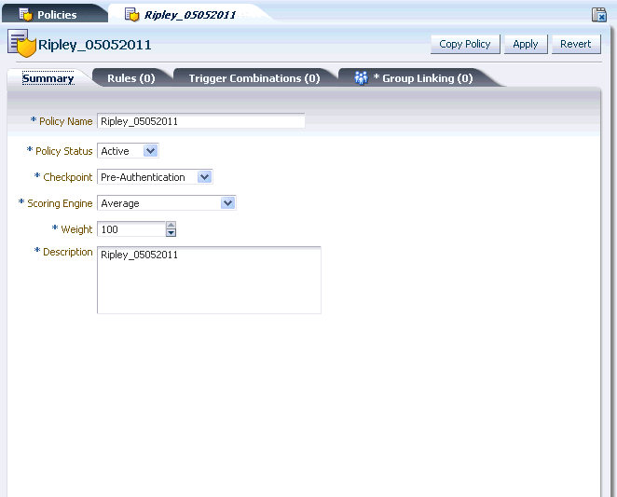Click the large policy shield icon beside title

(x=21, y=43)
